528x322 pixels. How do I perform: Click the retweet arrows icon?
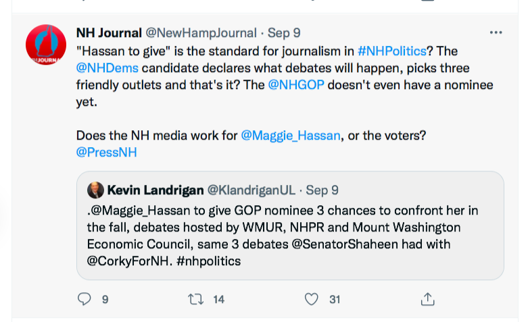[196, 299]
